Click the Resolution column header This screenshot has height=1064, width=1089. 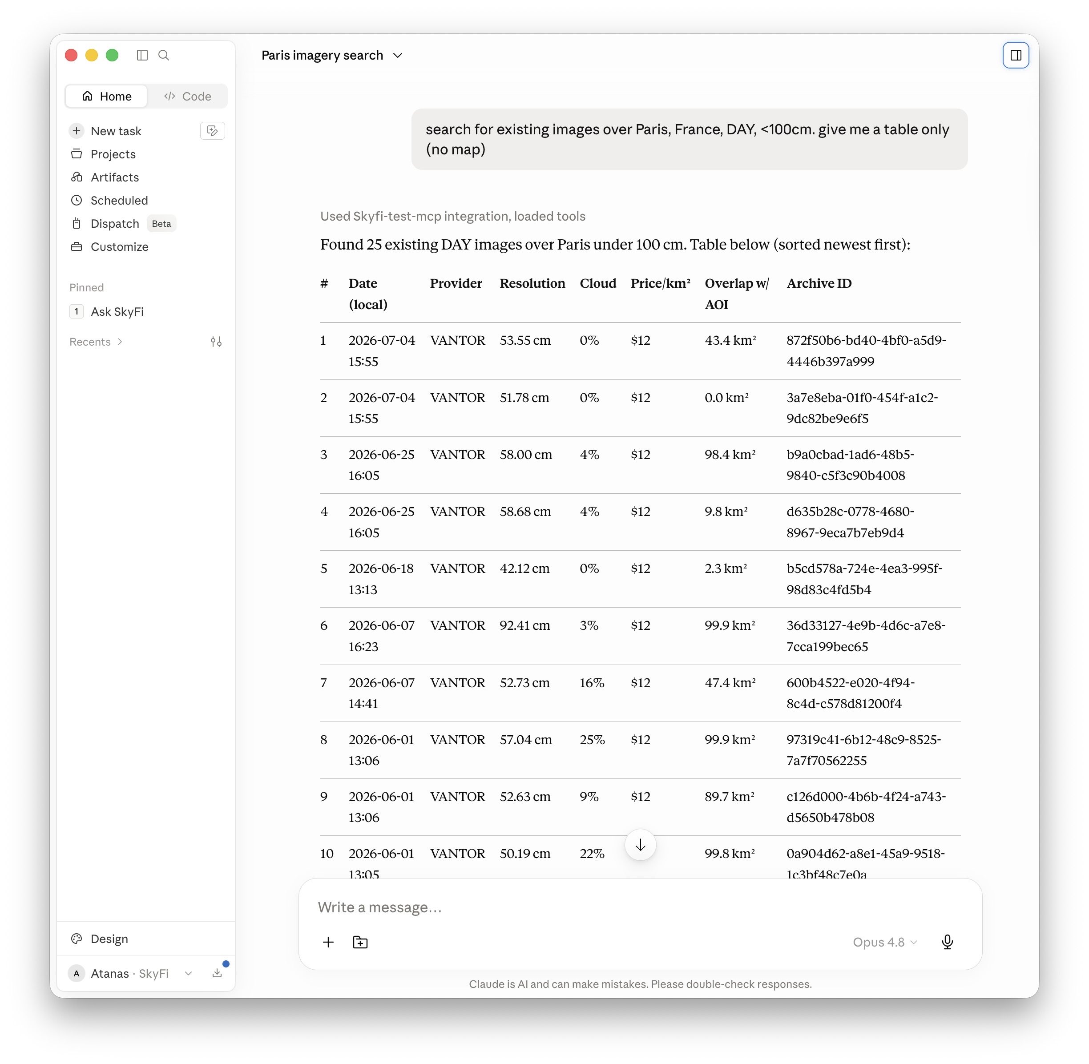pos(532,283)
